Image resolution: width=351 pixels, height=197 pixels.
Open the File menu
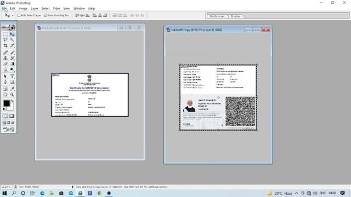click(x=4, y=9)
